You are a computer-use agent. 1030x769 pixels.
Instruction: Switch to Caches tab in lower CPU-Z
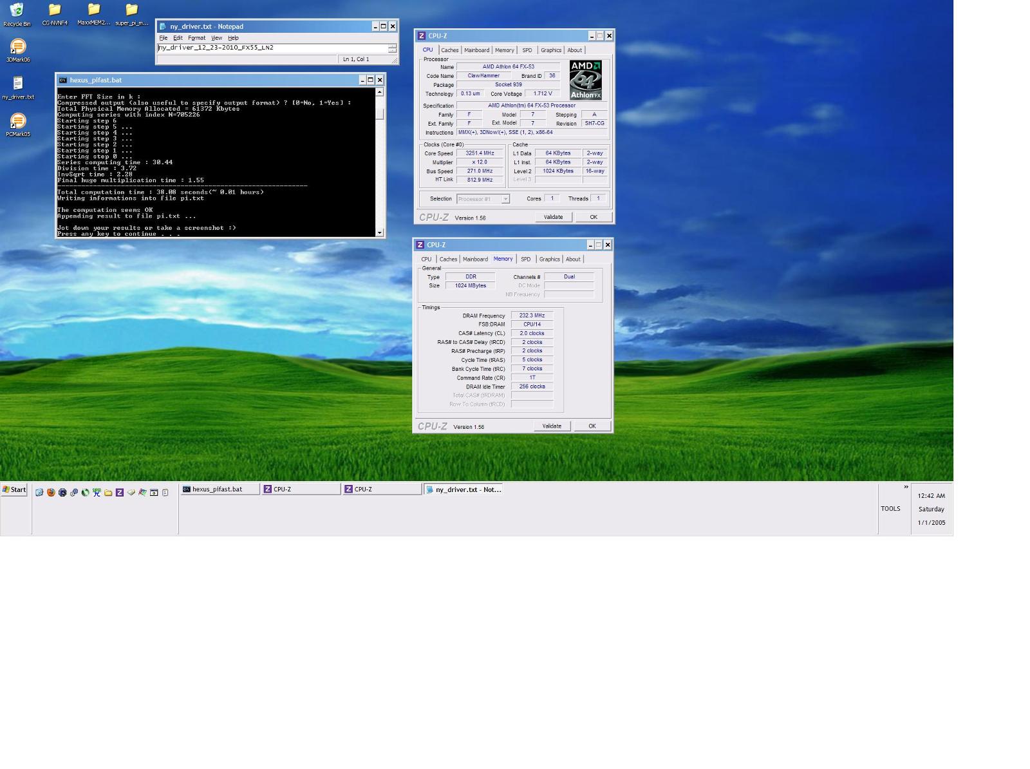(x=449, y=260)
